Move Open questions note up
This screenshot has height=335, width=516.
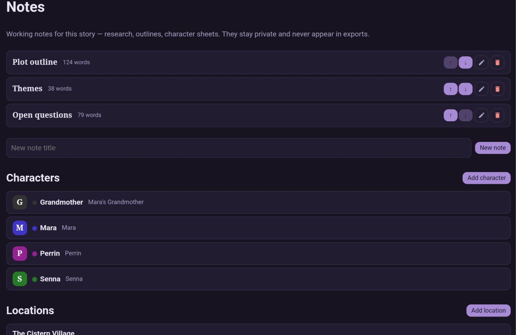pyautogui.click(x=450, y=115)
